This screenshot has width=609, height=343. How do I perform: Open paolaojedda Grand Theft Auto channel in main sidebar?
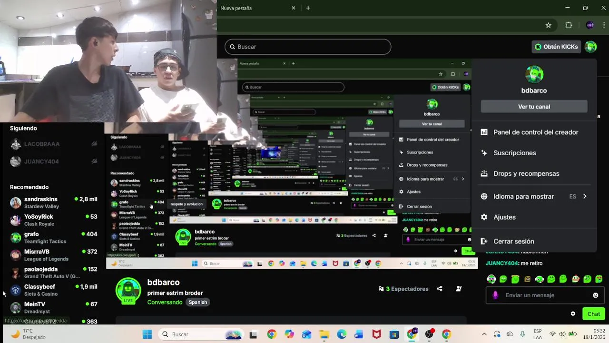point(52,272)
